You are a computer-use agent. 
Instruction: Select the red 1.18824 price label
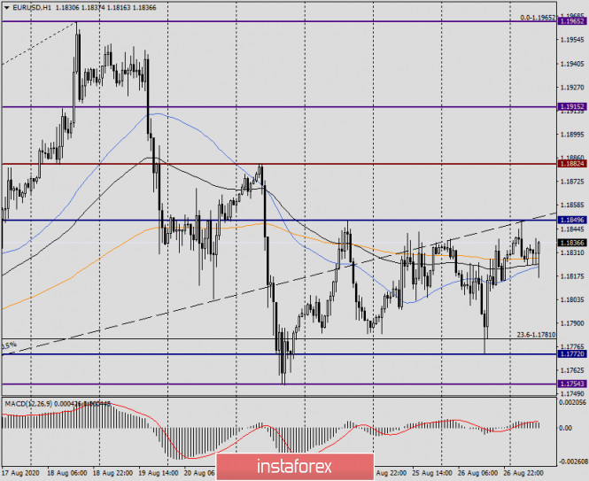(x=572, y=164)
